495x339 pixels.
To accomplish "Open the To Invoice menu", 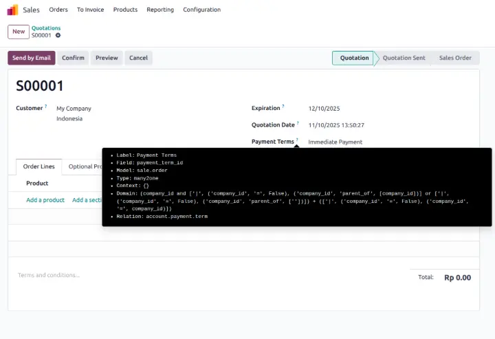I will [90, 10].
